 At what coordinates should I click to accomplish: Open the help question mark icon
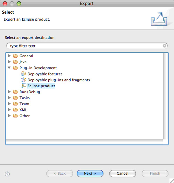point(7,174)
